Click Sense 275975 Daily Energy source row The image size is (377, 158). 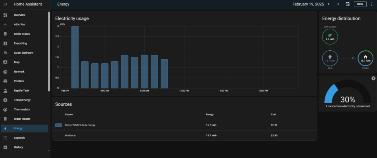click(80, 125)
